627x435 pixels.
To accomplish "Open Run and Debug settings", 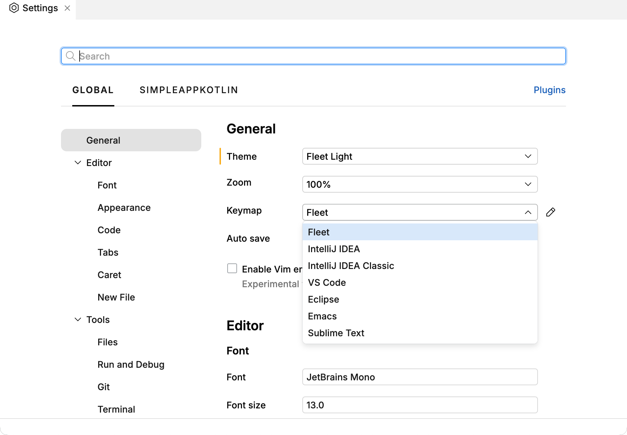I will [x=131, y=364].
